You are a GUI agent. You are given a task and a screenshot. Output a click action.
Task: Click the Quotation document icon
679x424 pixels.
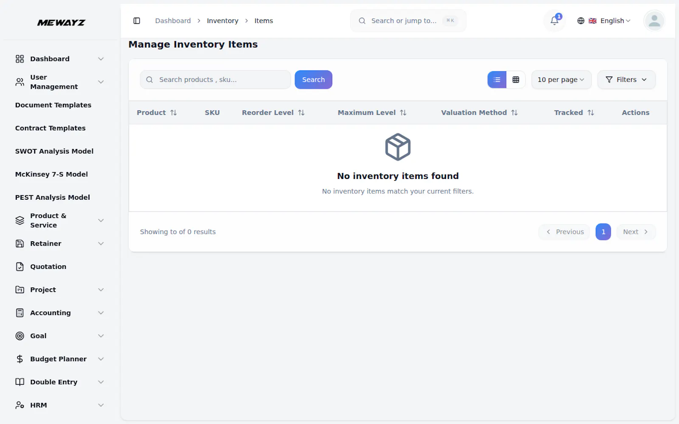click(20, 267)
